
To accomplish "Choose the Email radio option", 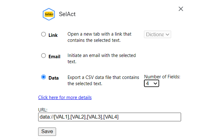I will click(43, 56).
